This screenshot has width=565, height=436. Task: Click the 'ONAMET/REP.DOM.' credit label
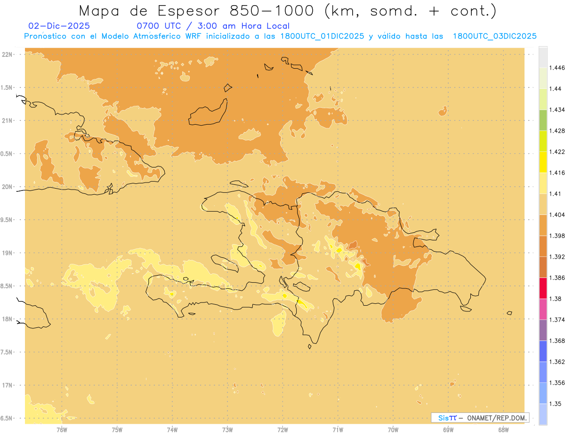pos(497,418)
